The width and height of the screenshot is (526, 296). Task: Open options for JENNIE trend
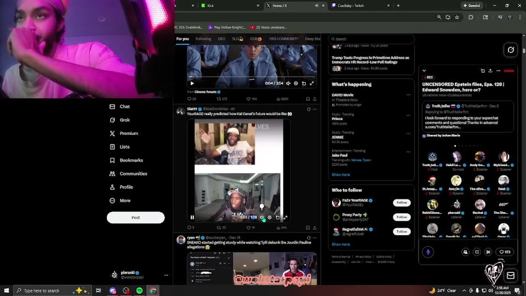tap(408, 133)
